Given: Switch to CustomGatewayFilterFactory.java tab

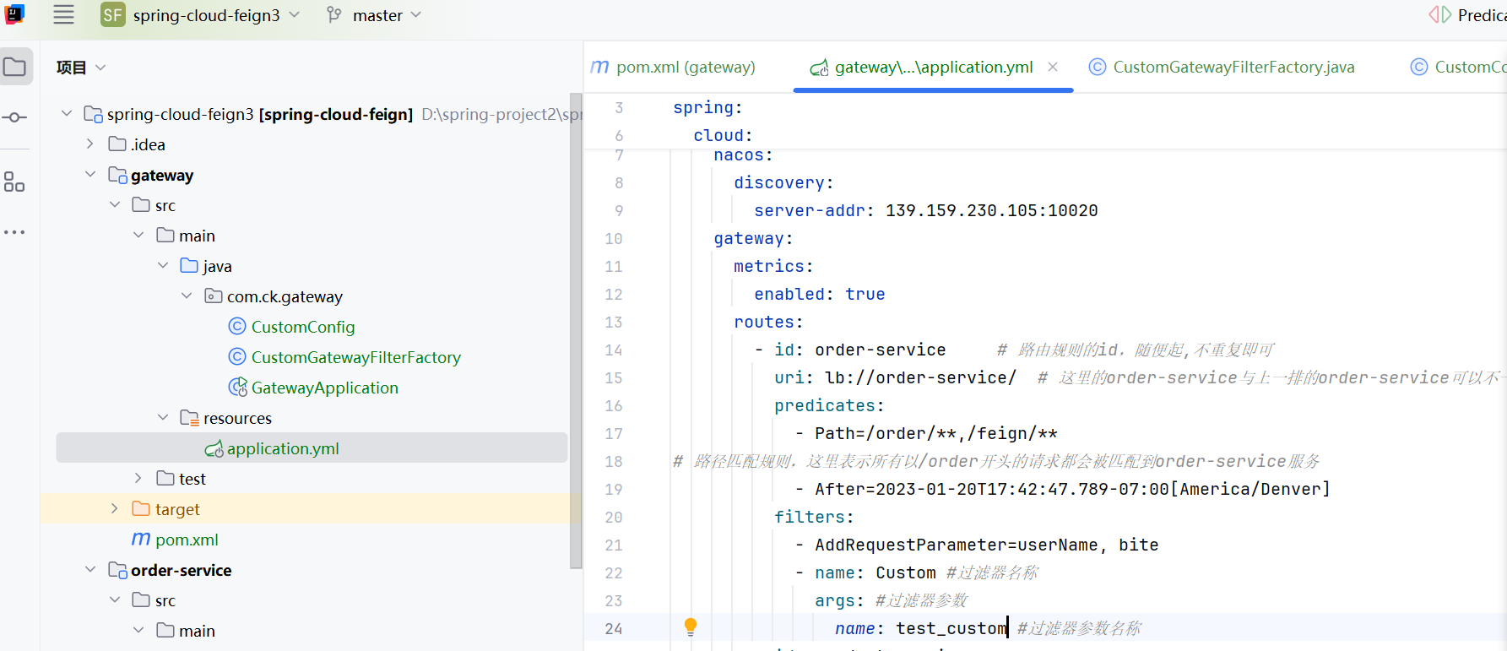Looking at the screenshot, I should 1222,67.
